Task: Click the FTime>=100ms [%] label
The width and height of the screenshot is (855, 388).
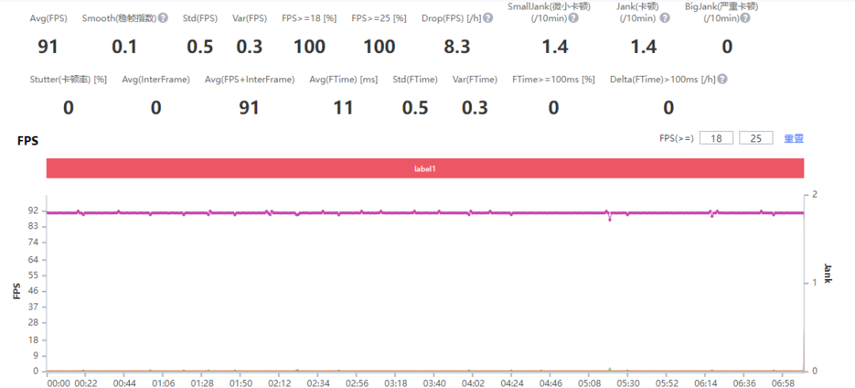Action: tap(553, 80)
